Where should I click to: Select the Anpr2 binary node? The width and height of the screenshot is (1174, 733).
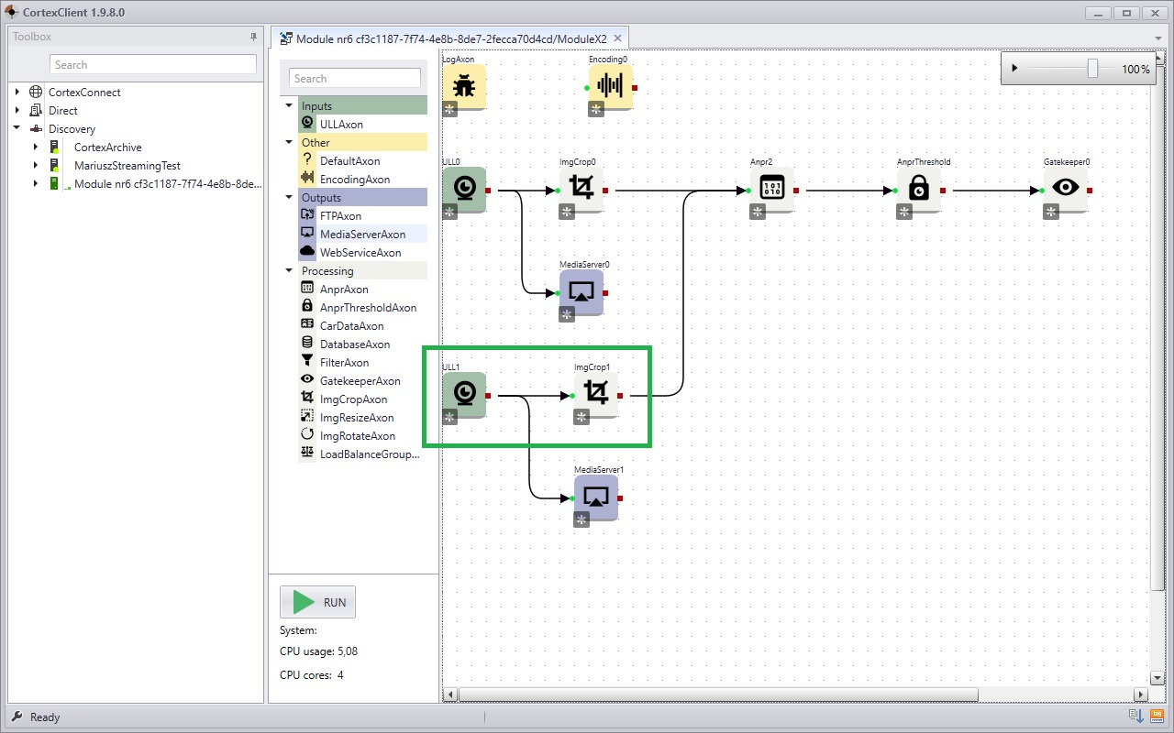pyautogui.click(x=771, y=190)
